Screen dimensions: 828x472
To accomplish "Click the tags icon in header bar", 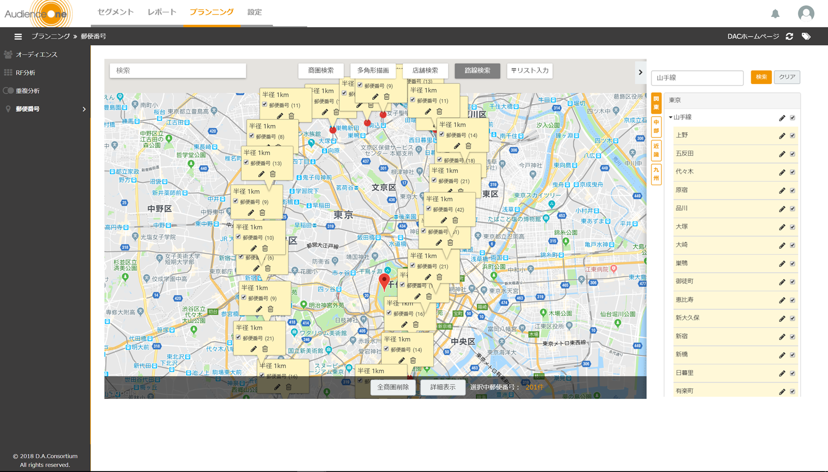I will coord(806,37).
